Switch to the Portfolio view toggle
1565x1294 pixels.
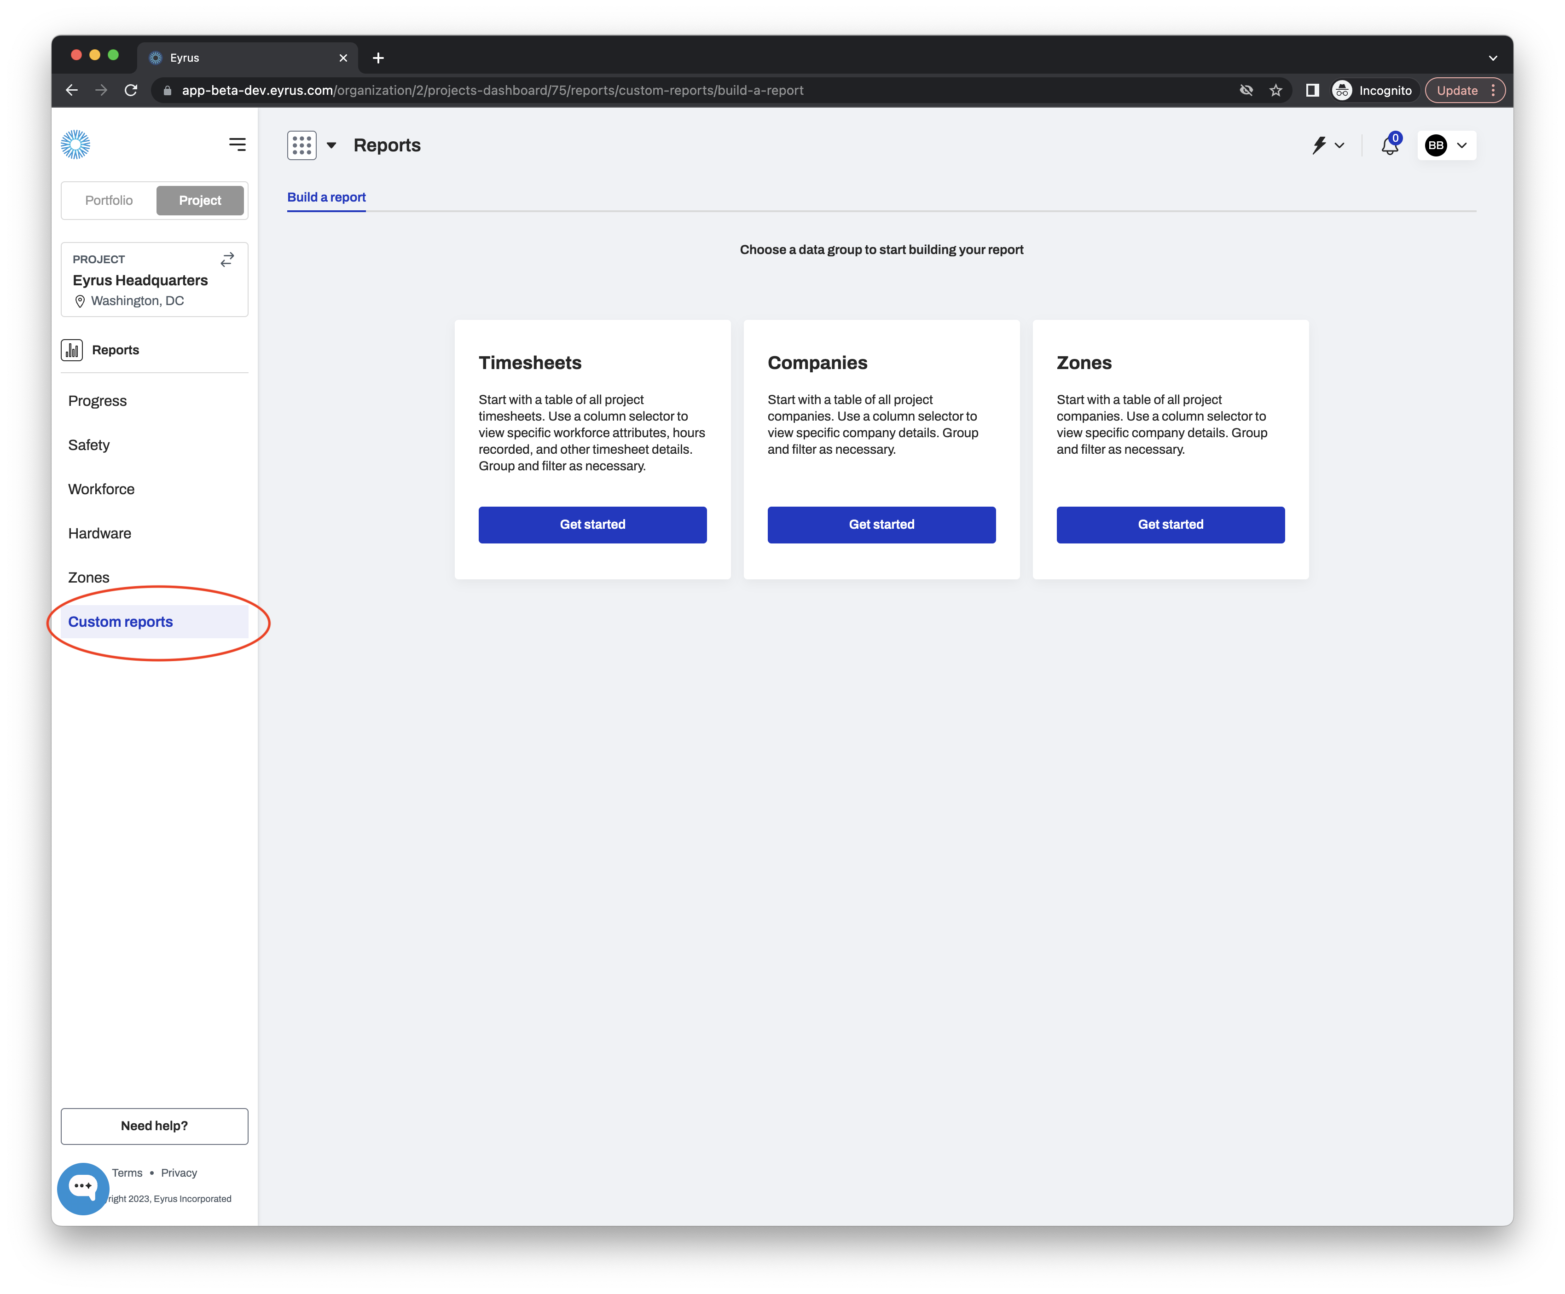pos(109,200)
